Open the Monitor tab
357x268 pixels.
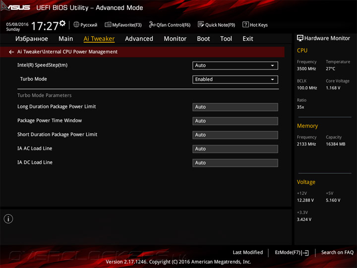175,39
